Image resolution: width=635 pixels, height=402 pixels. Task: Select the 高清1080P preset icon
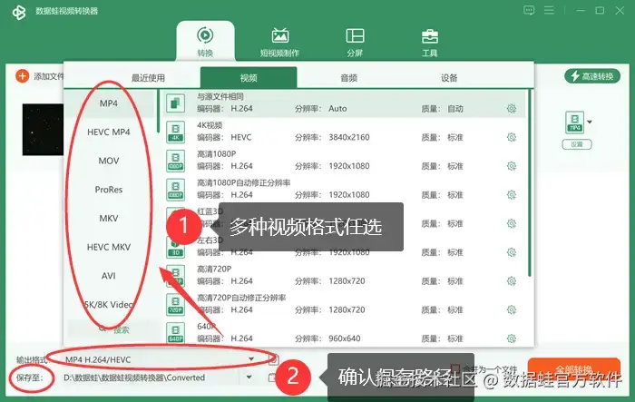click(175, 161)
